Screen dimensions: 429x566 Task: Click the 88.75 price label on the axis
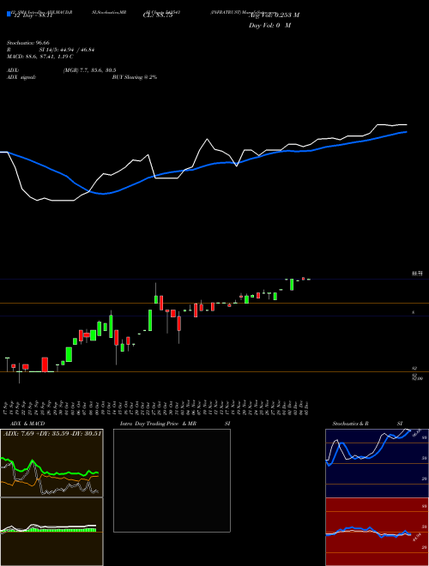(417, 274)
